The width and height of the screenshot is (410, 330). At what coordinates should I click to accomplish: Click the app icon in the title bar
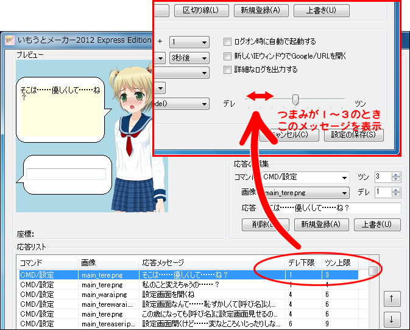[x=10, y=40]
